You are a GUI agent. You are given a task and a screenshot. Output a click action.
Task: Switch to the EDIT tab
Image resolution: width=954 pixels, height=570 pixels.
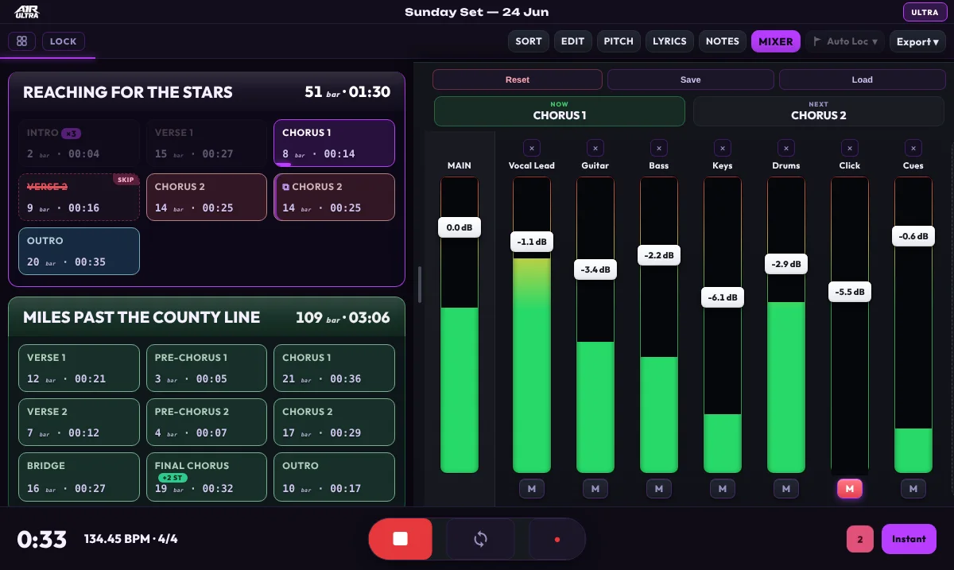[572, 41]
